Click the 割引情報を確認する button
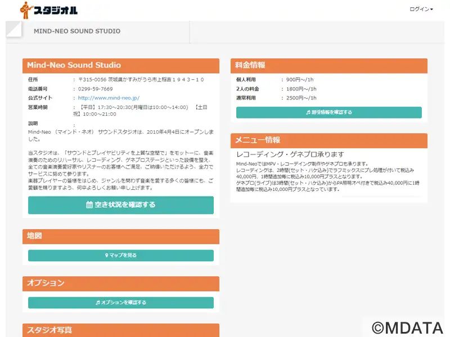 click(329, 112)
